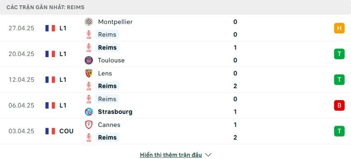Click the Lens club crest icon

[89, 73]
